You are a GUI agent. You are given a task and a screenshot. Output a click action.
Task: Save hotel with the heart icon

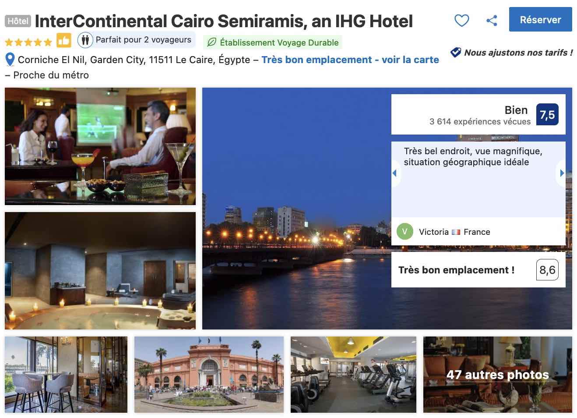(461, 20)
